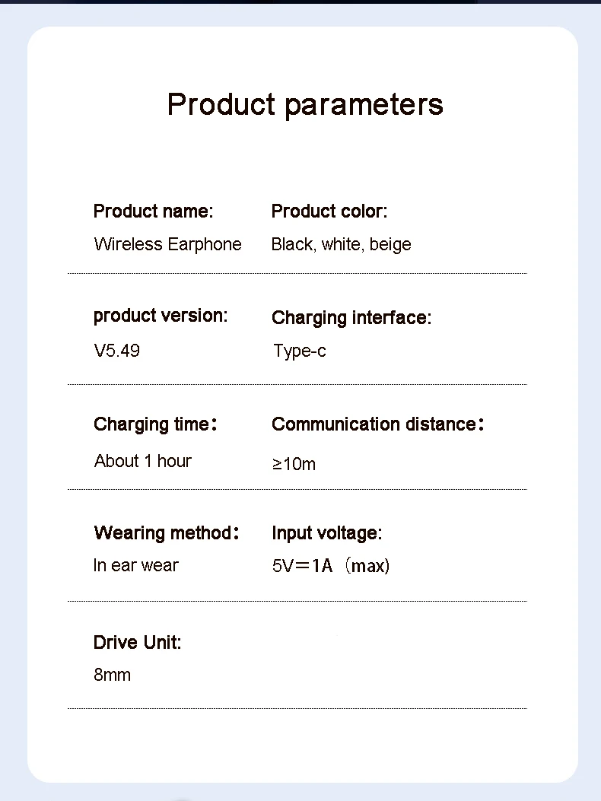Screen dimensions: 601x801
Task: Click the V5.49 version value
Action: pyautogui.click(x=117, y=351)
